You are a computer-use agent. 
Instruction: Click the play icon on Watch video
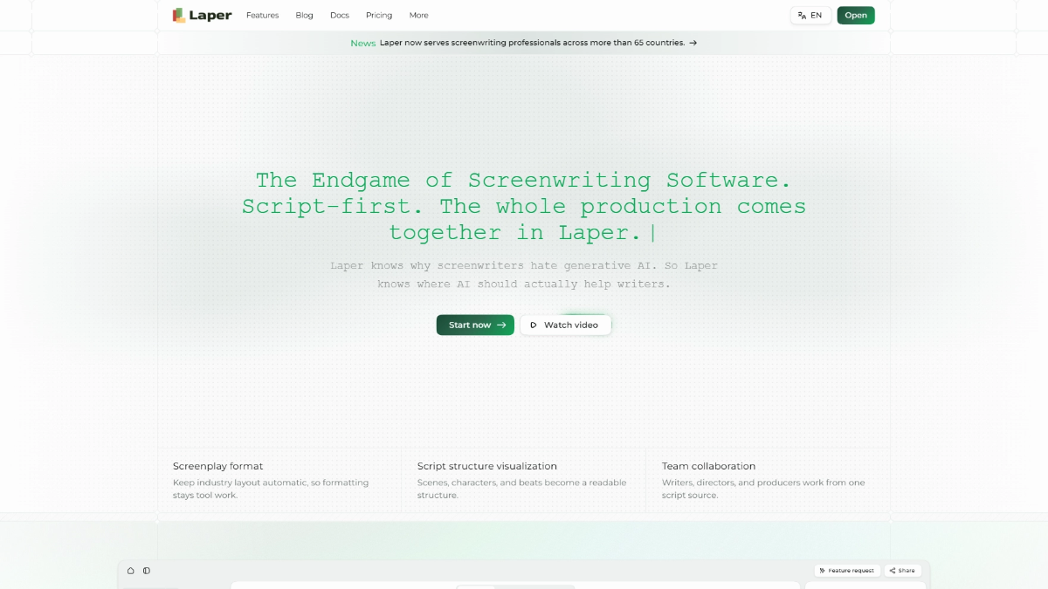coord(534,325)
